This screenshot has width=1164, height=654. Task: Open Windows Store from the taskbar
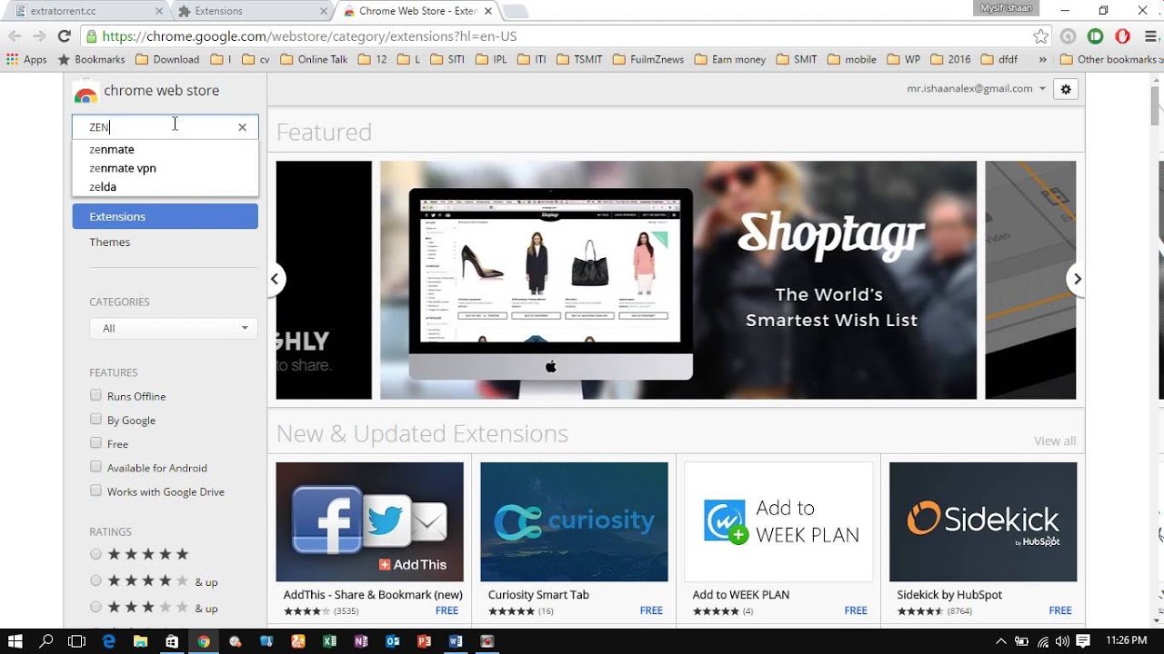click(172, 640)
